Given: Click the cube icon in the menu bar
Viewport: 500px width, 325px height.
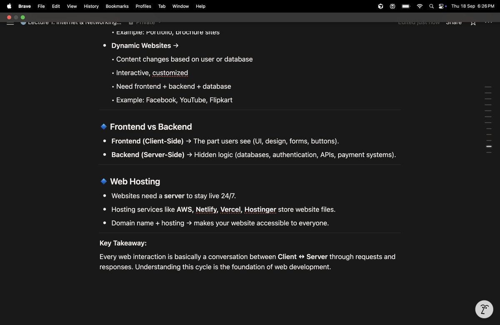Looking at the screenshot, I should coord(380,6).
